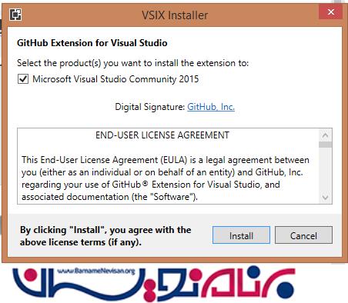Click the Install button
Screen dimensions: 348x303
tap(241, 235)
